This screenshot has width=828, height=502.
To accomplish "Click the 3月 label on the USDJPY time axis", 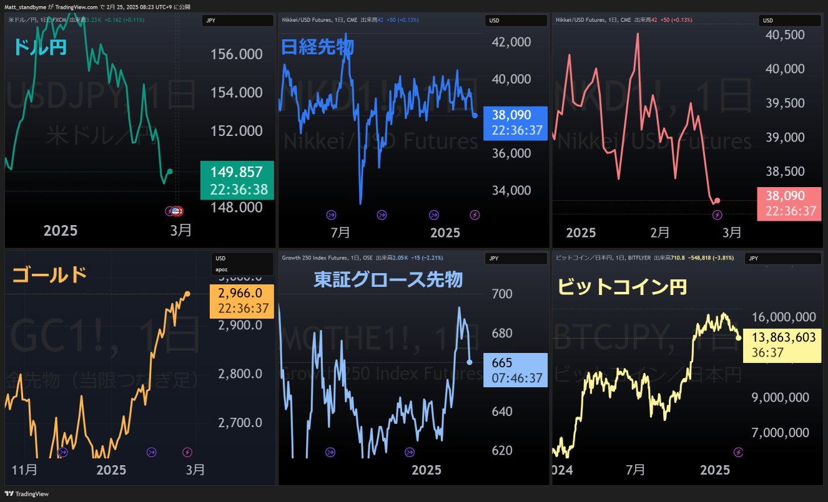I will (x=181, y=230).
